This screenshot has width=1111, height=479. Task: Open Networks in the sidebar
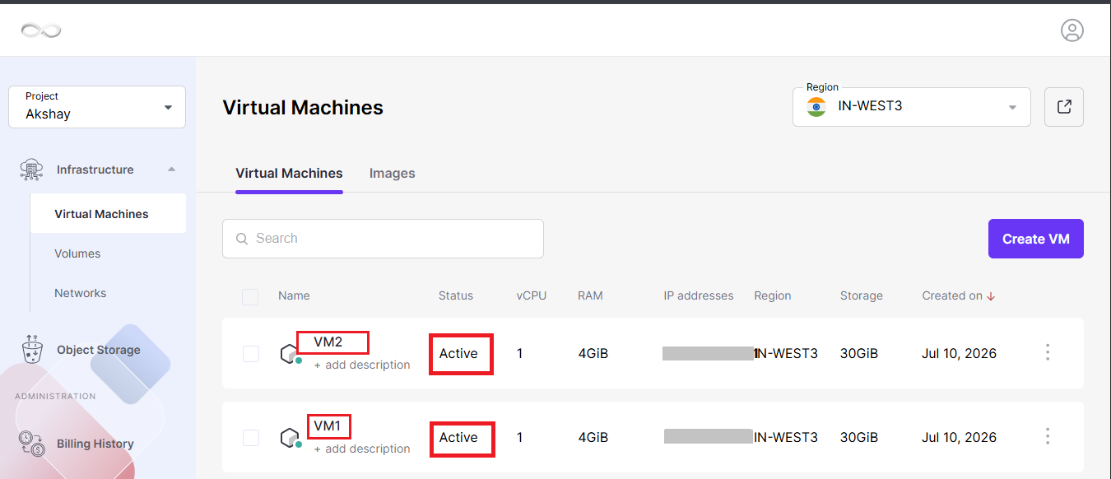[x=81, y=293]
